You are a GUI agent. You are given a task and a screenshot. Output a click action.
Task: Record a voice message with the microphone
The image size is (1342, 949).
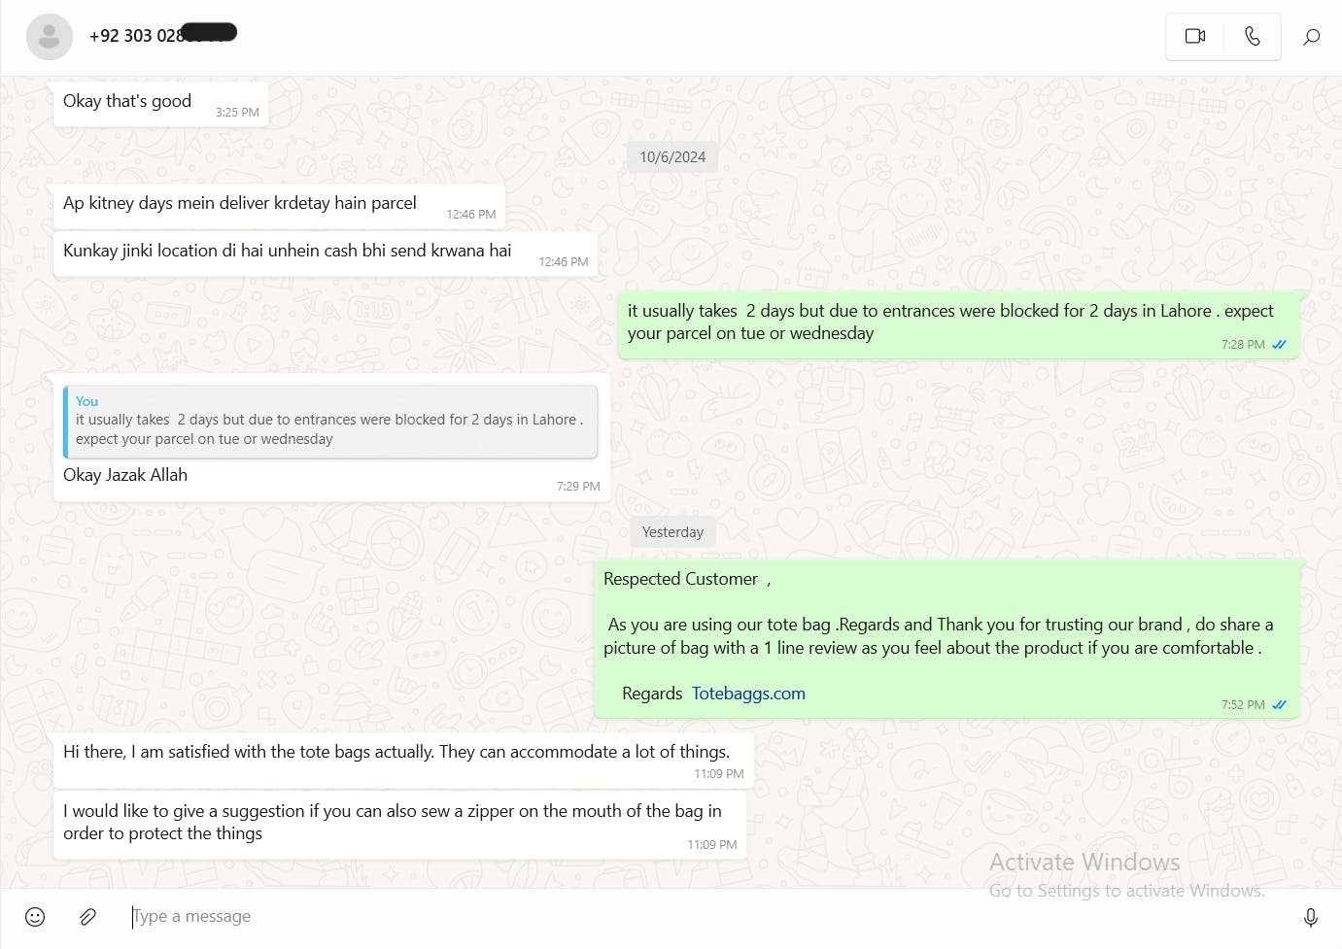(x=1310, y=917)
